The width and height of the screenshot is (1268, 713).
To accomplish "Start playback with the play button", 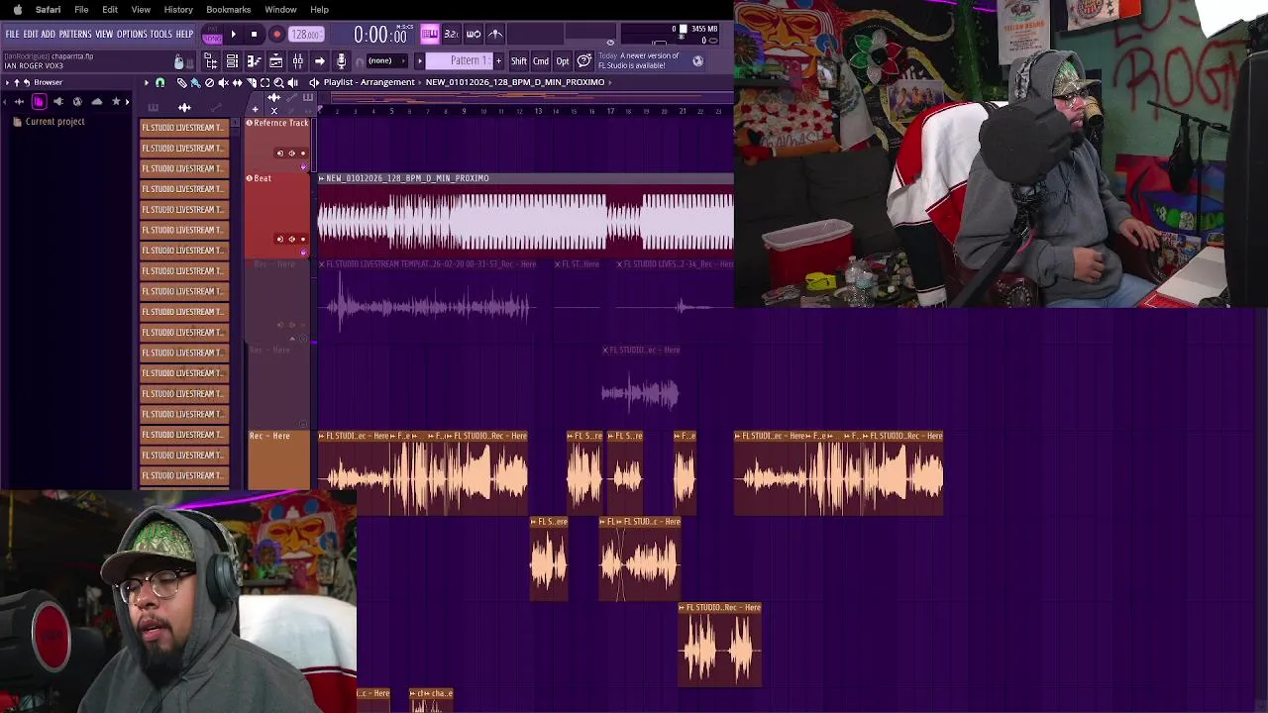I will (233, 34).
